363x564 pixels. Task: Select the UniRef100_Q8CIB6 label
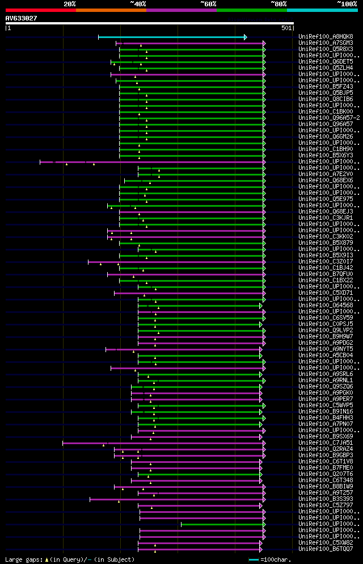pyautogui.click(x=326, y=99)
